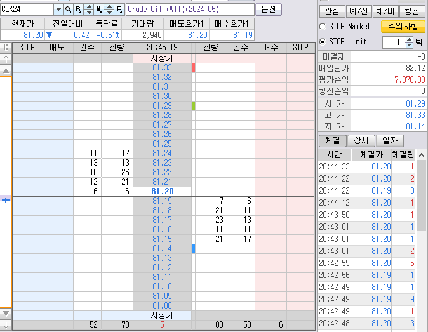The height and width of the screenshot is (332, 428).
Task: Click the M icon in the symbol toolbar
Action: click(99, 10)
